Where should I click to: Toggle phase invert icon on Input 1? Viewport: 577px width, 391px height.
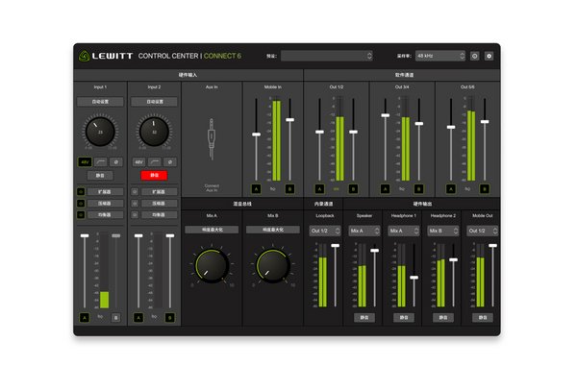pyautogui.click(x=113, y=161)
